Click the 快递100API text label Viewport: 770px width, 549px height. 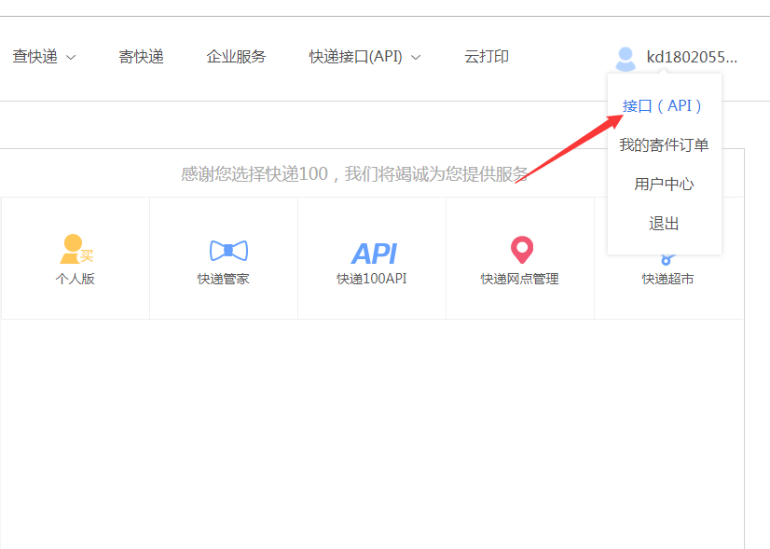[x=372, y=279]
